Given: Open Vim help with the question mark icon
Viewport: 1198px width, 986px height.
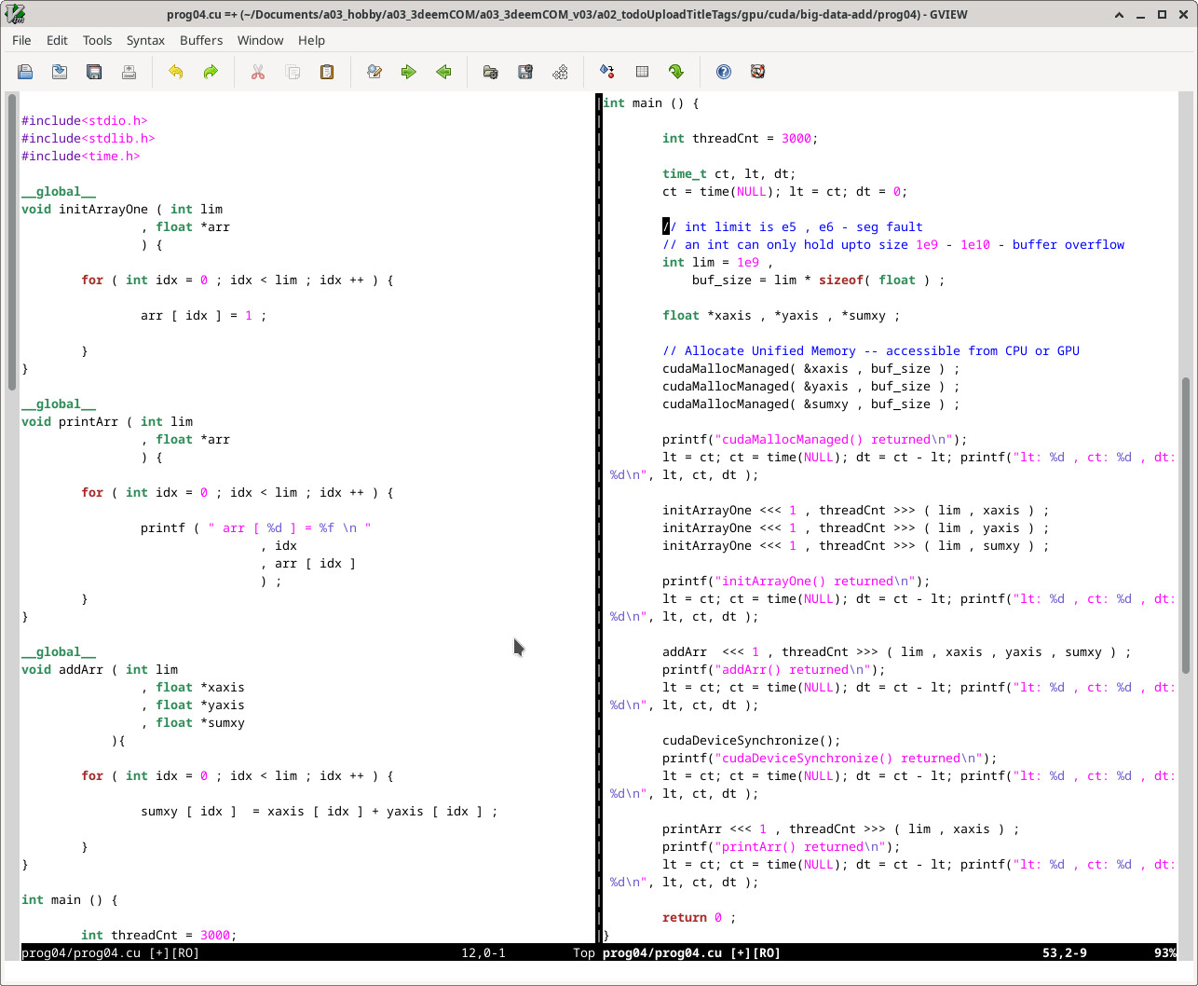Looking at the screenshot, I should [724, 72].
